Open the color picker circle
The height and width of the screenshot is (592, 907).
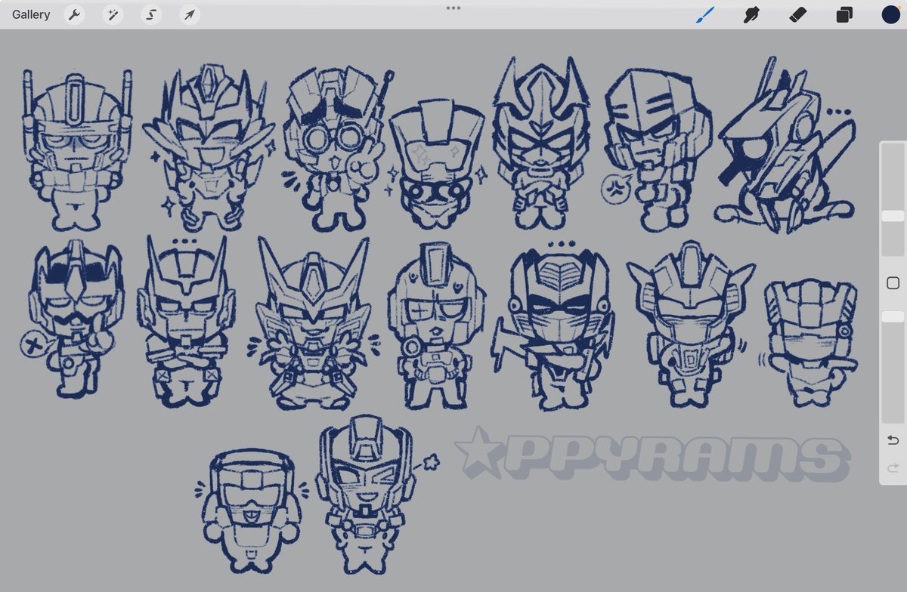coord(890,14)
